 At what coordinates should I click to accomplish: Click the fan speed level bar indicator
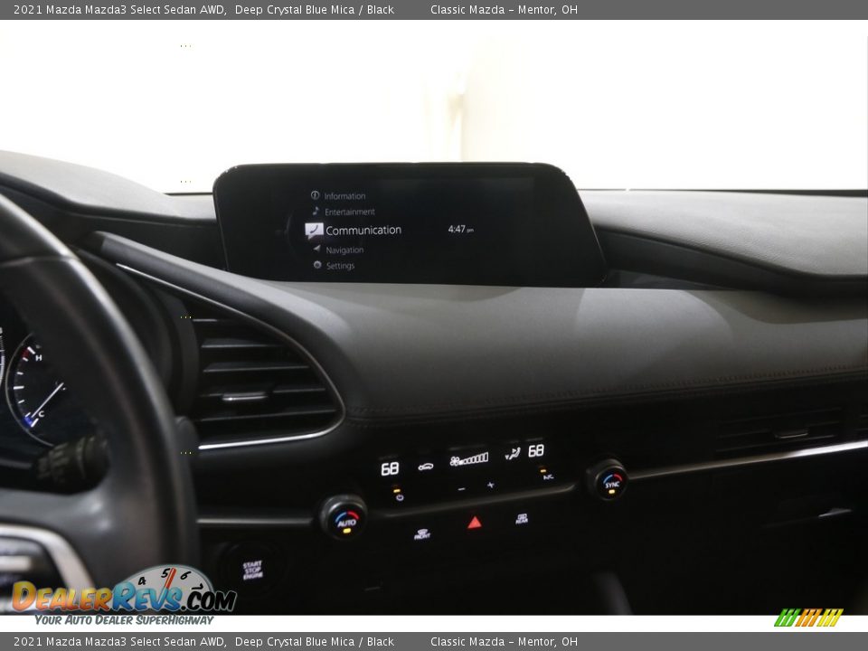[x=469, y=459]
